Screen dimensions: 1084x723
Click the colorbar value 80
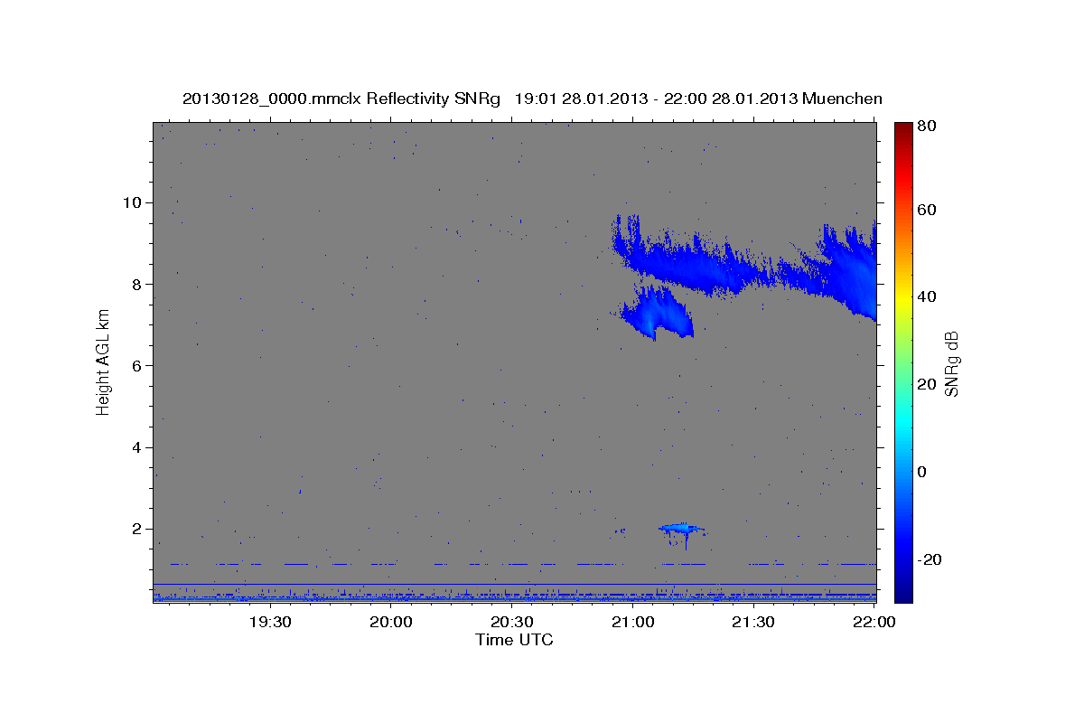[928, 127]
